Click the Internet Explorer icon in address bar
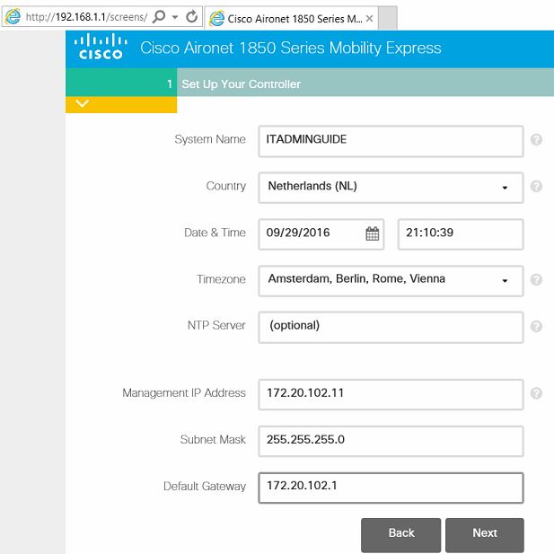 pos(13,16)
